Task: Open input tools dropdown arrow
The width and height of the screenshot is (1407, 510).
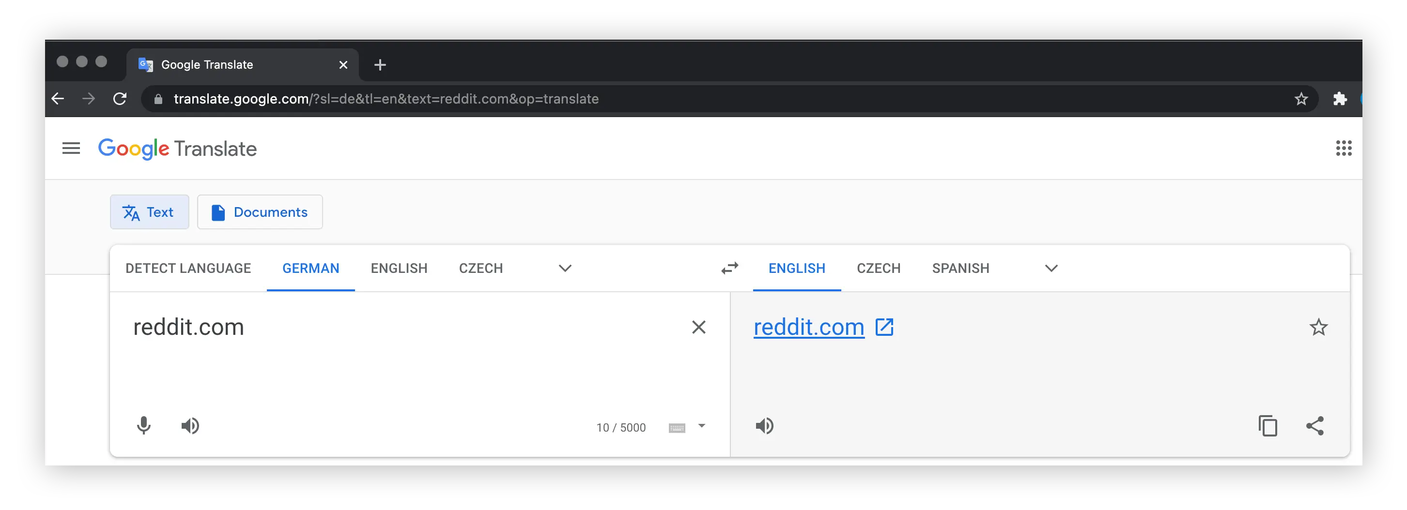Action: [702, 426]
